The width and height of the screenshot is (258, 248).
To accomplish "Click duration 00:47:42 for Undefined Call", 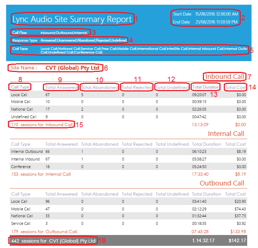I will 199,117.
